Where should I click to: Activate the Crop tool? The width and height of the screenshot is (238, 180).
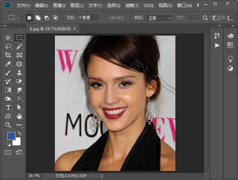click(8, 55)
